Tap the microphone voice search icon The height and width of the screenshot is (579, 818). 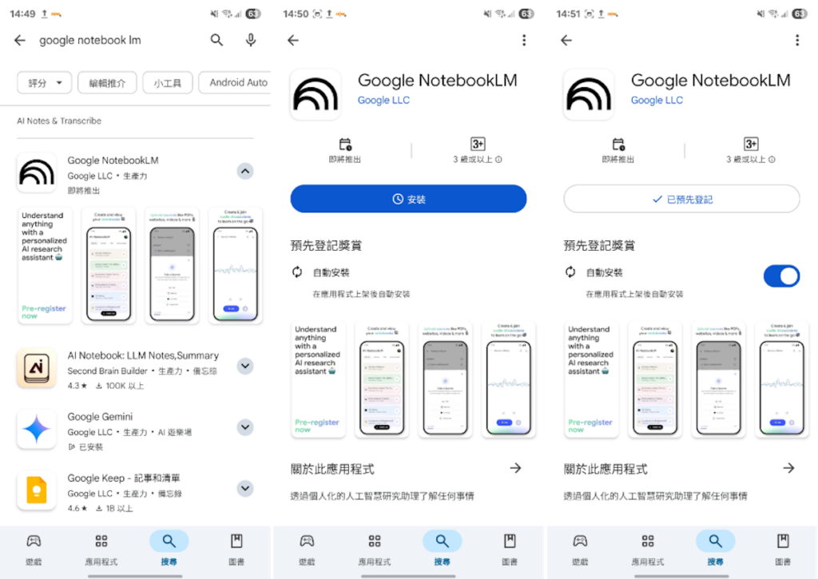pyautogui.click(x=251, y=40)
